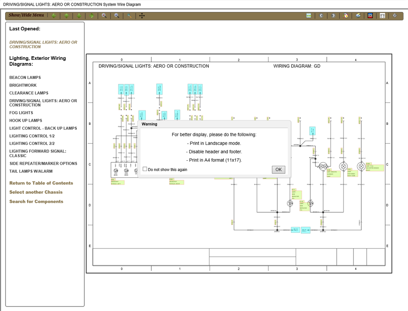Viewport: 408px width, 311px height.
Task: Click Search for Components
Action: coord(36,202)
